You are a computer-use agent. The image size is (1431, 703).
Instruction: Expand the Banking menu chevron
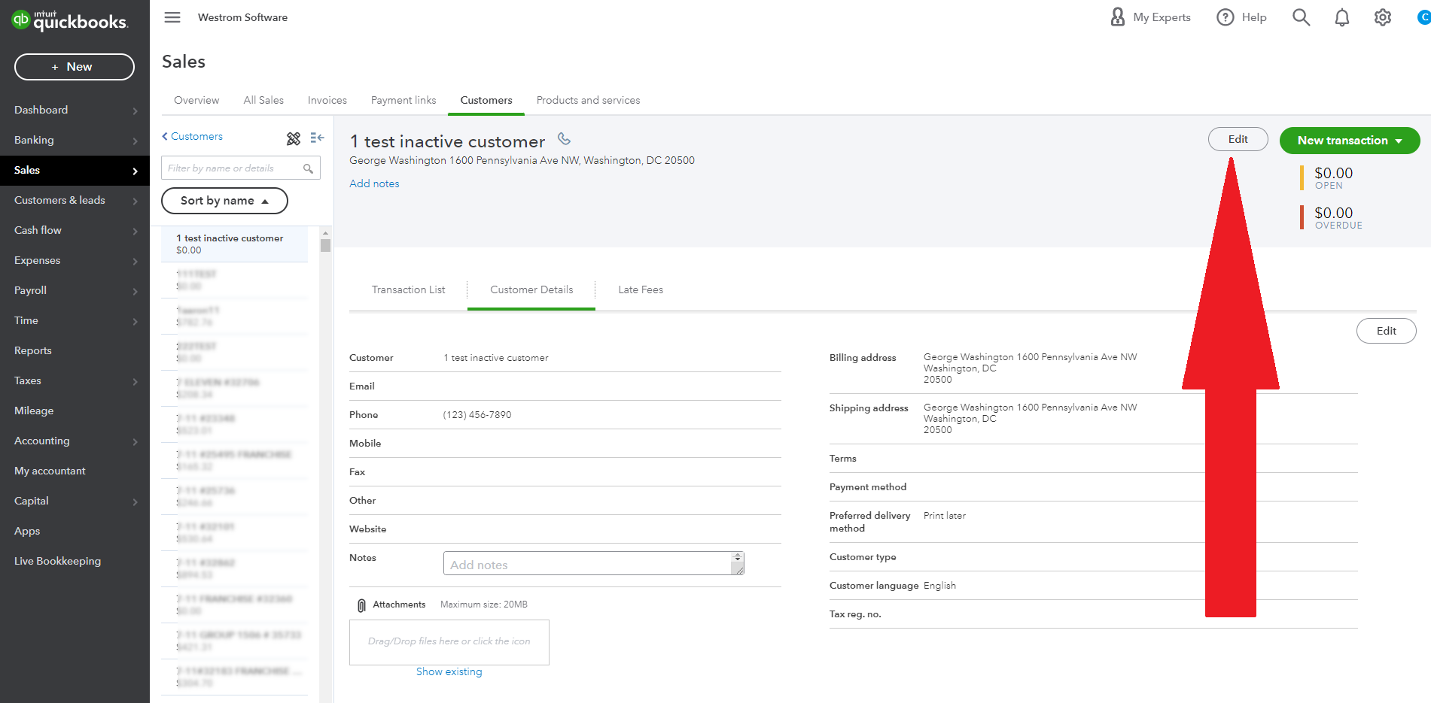point(135,141)
